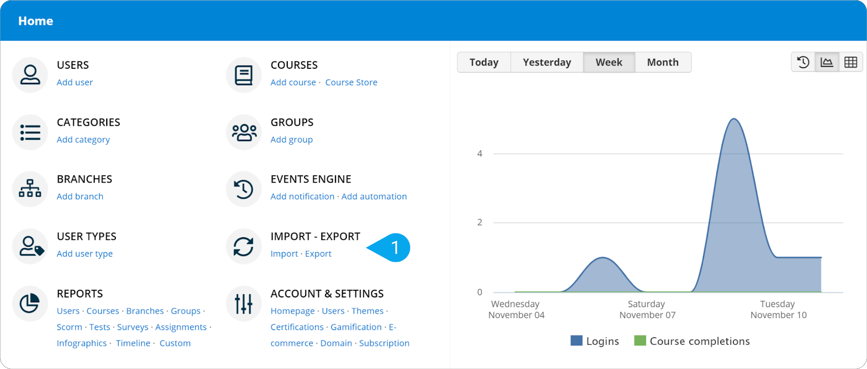The width and height of the screenshot is (867, 369).
Task: Open the Homepage settings link
Action: (x=293, y=311)
